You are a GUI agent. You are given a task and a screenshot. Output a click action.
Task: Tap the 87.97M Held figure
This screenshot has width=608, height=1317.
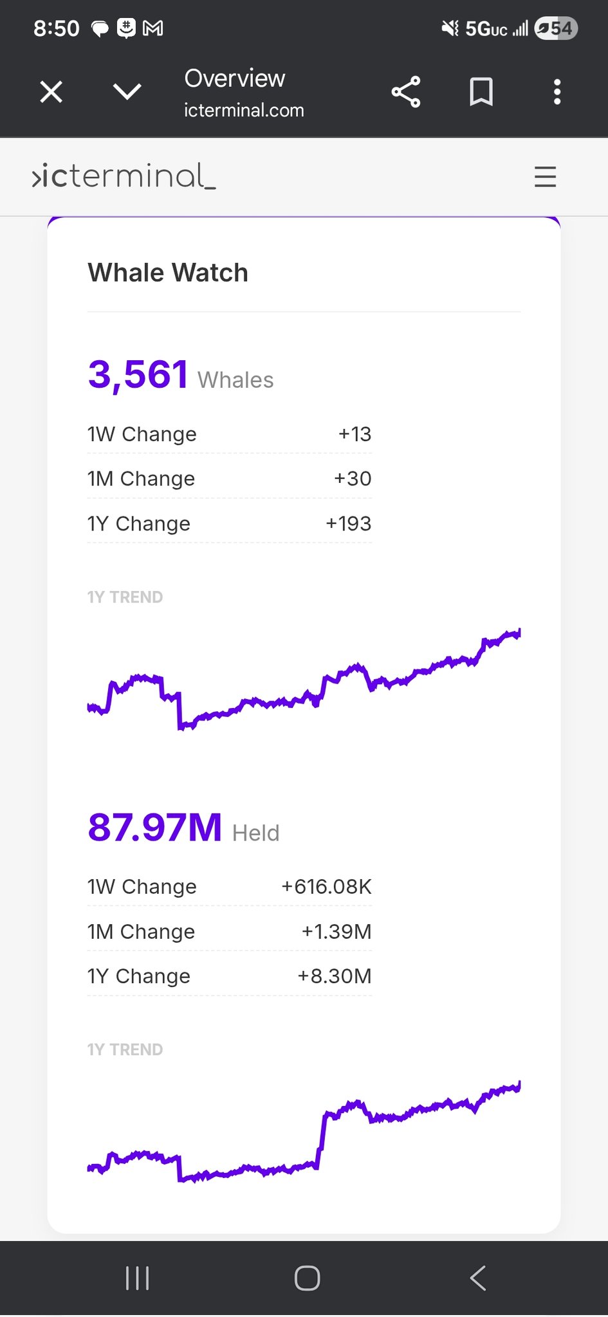[183, 828]
